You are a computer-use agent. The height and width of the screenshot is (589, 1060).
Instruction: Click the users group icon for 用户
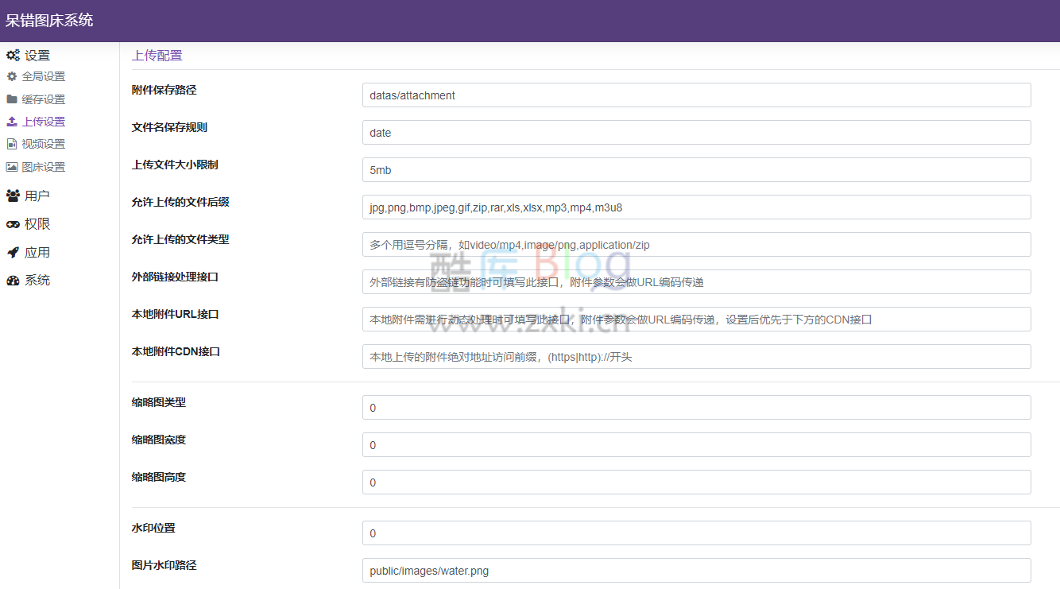[x=13, y=196]
